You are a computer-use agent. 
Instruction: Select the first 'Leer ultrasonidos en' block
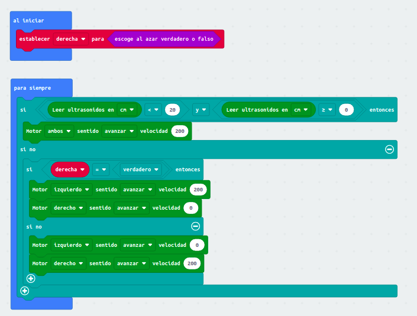point(95,110)
